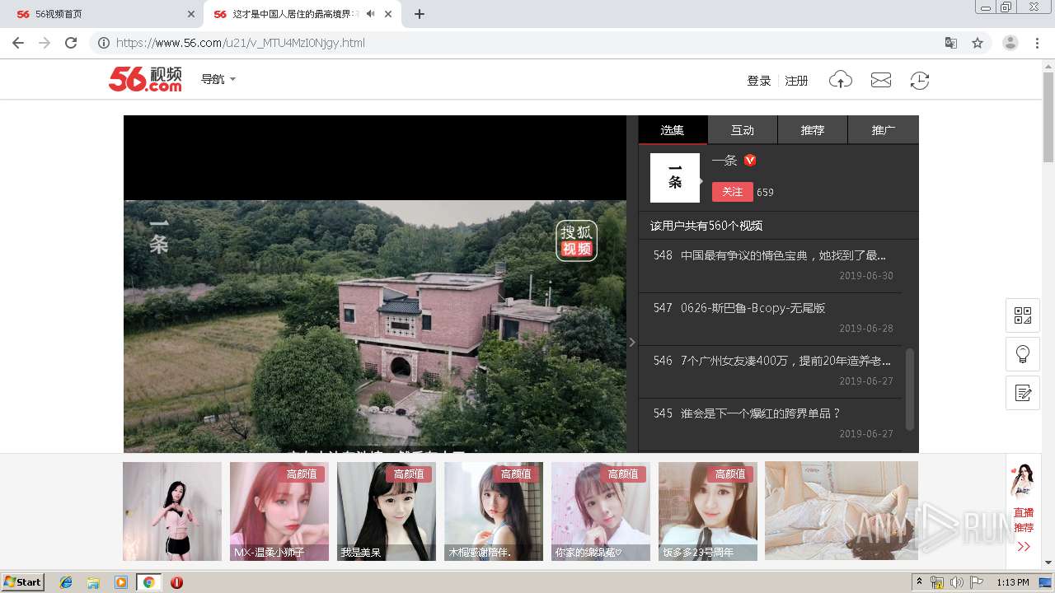This screenshot has height=593, width=1055.
Task: Click the video player area
Action: click(x=375, y=284)
